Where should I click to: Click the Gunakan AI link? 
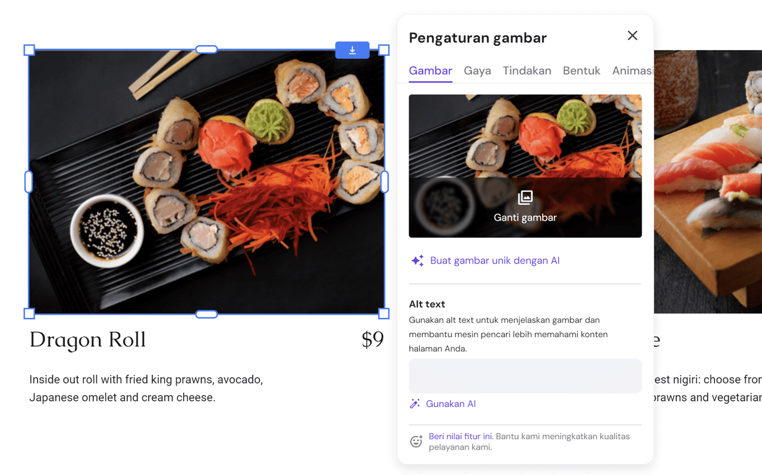(451, 403)
